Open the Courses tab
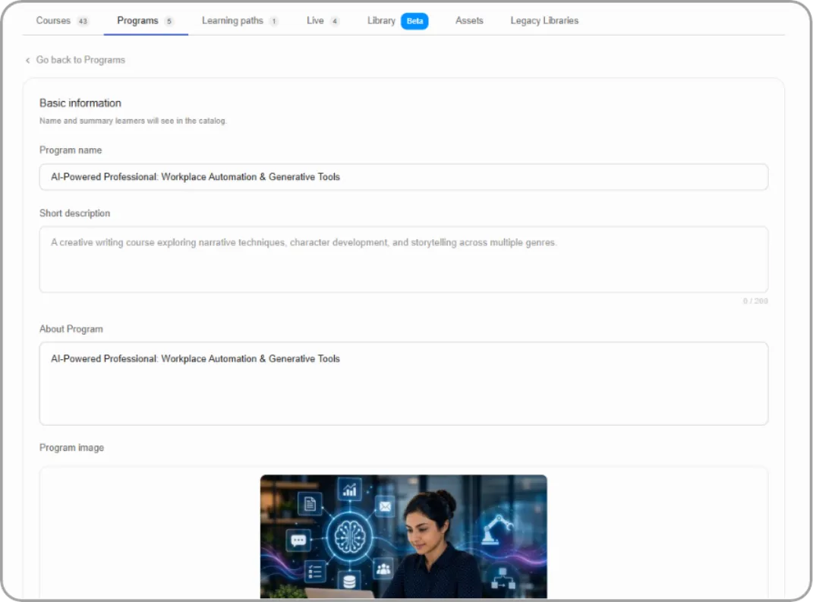813x602 pixels. coord(53,20)
